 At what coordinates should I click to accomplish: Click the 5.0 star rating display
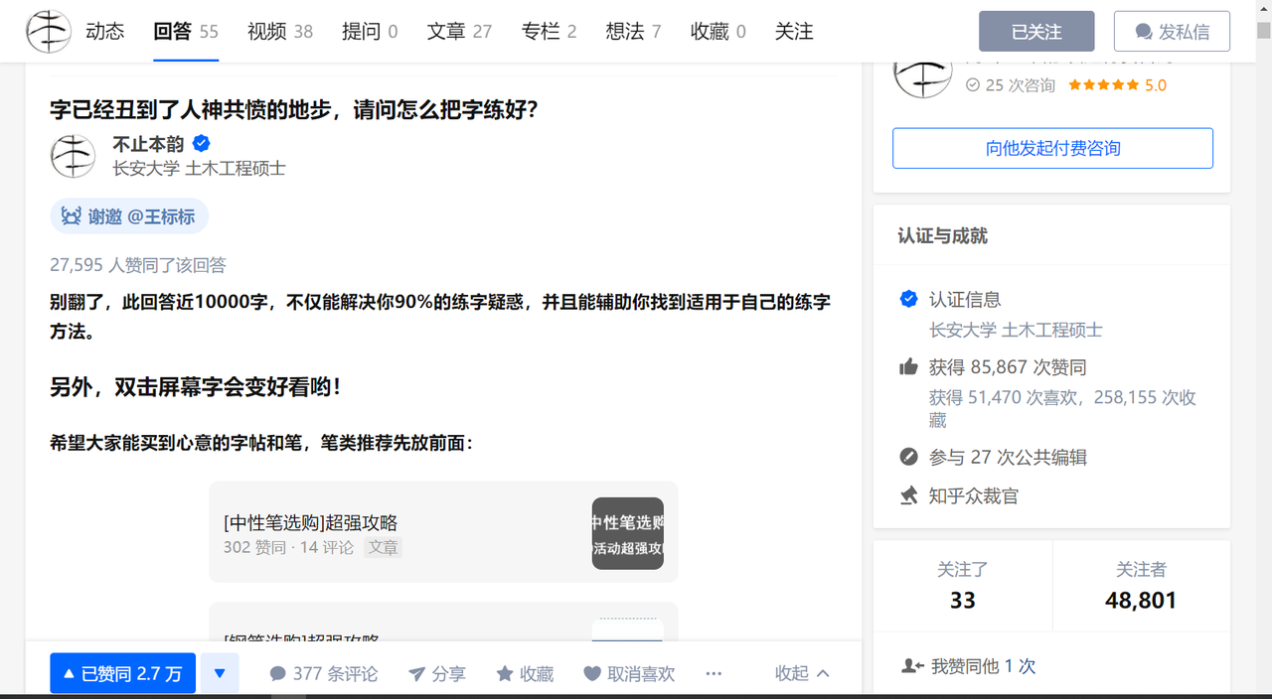pos(1117,85)
